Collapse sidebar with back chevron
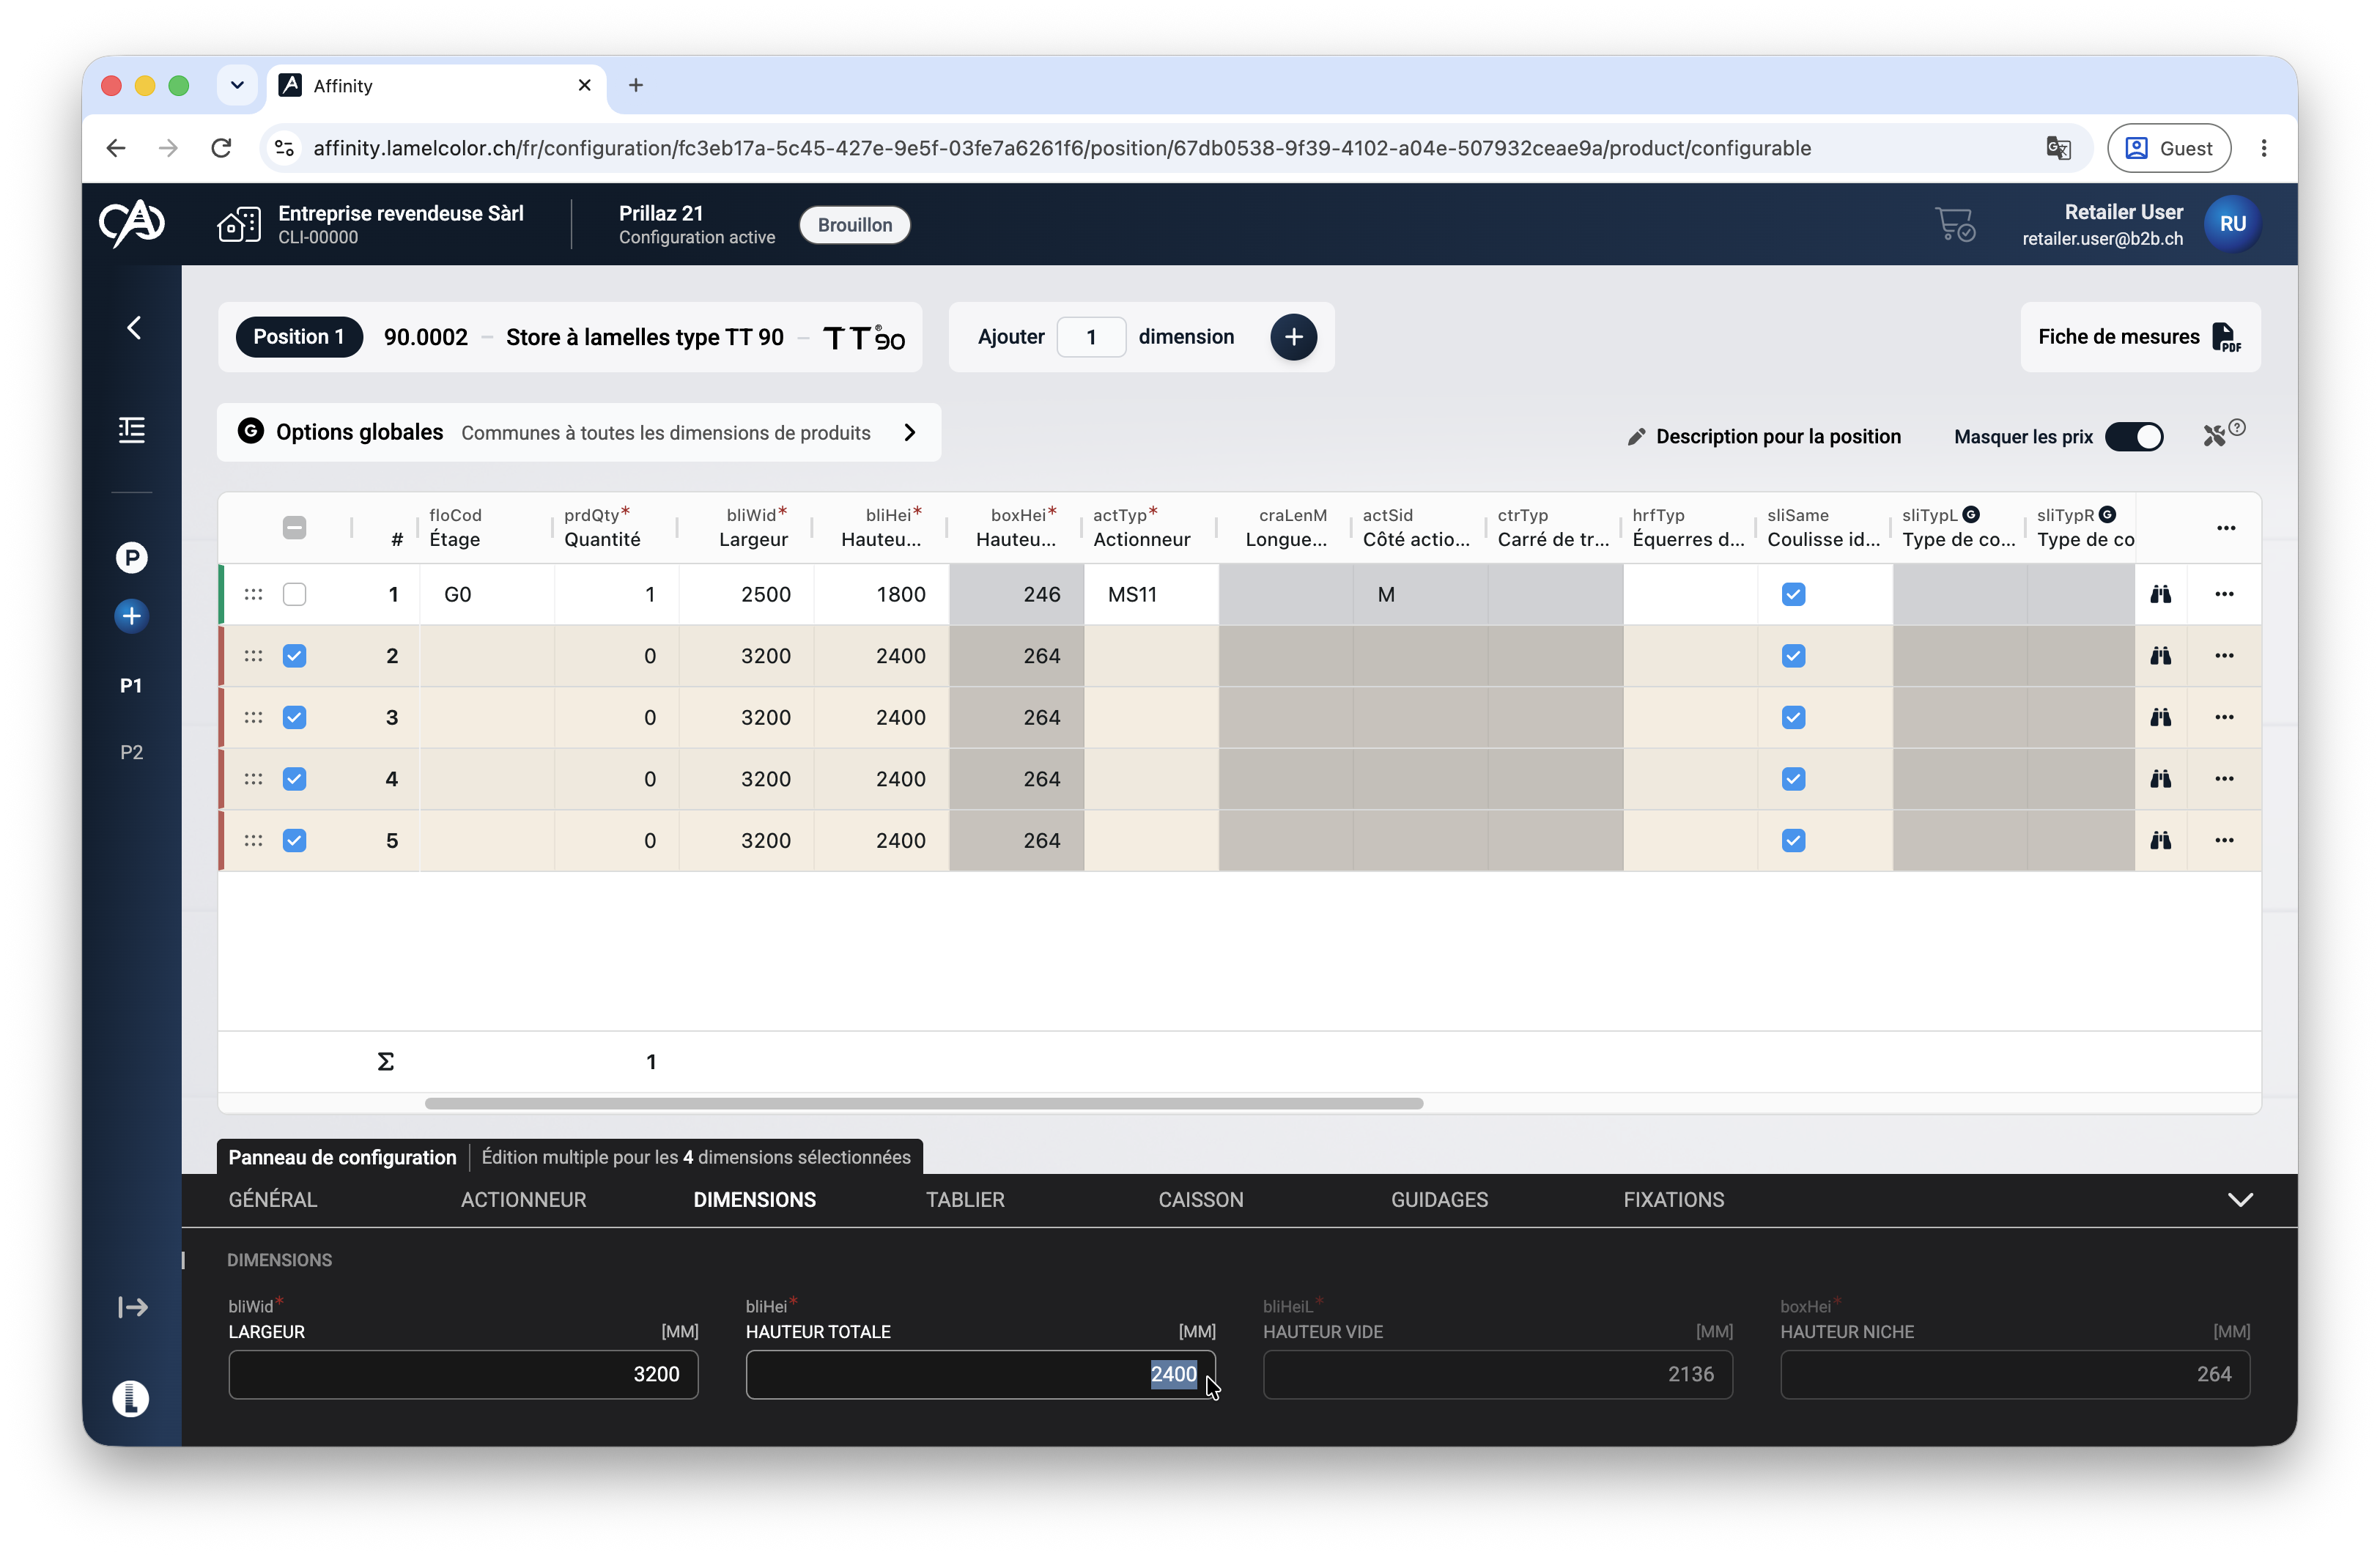The height and width of the screenshot is (1555, 2380). [134, 328]
